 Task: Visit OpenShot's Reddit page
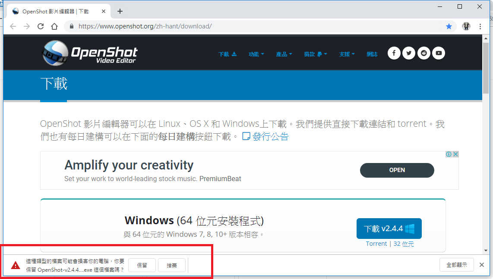[x=424, y=53]
